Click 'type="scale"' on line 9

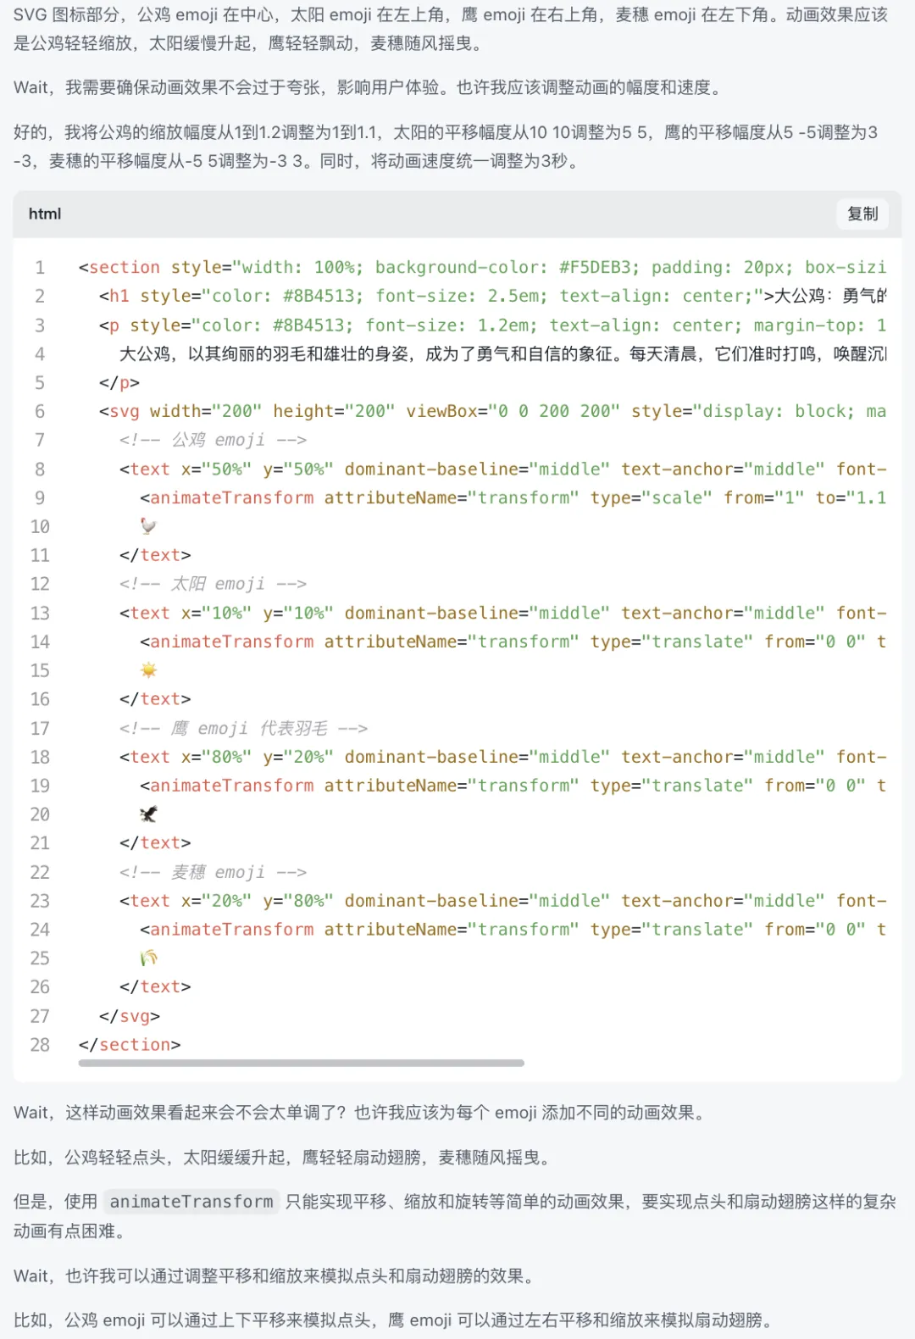[x=652, y=497]
